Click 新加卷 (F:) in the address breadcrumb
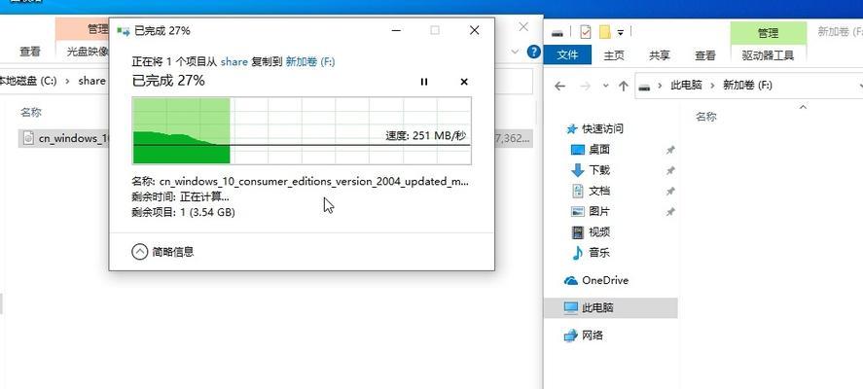Screen dimensions: 863x389 point(747,86)
